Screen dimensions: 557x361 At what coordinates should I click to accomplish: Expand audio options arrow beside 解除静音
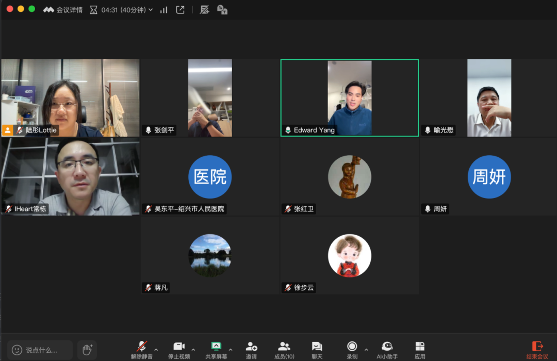pyautogui.click(x=156, y=350)
